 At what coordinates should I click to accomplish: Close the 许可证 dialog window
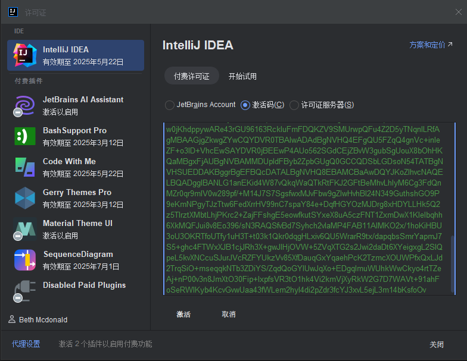(459, 12)
